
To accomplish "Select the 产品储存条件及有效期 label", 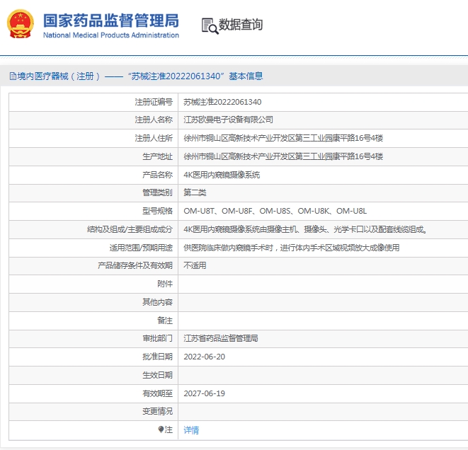I will (x=135, y=266).
